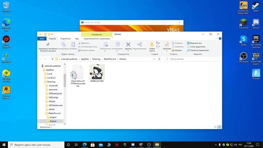Switch to details view button
Screen dimensions: 263x148
[x=216, y=127]
